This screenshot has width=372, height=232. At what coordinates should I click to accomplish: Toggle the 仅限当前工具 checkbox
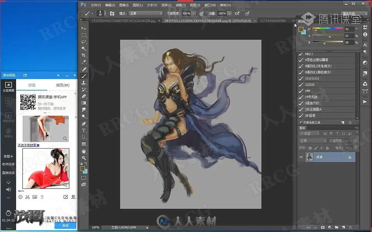point(301,122)
